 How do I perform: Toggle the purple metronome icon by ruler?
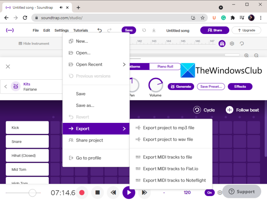pyautogui.click(x=222, y=43)
